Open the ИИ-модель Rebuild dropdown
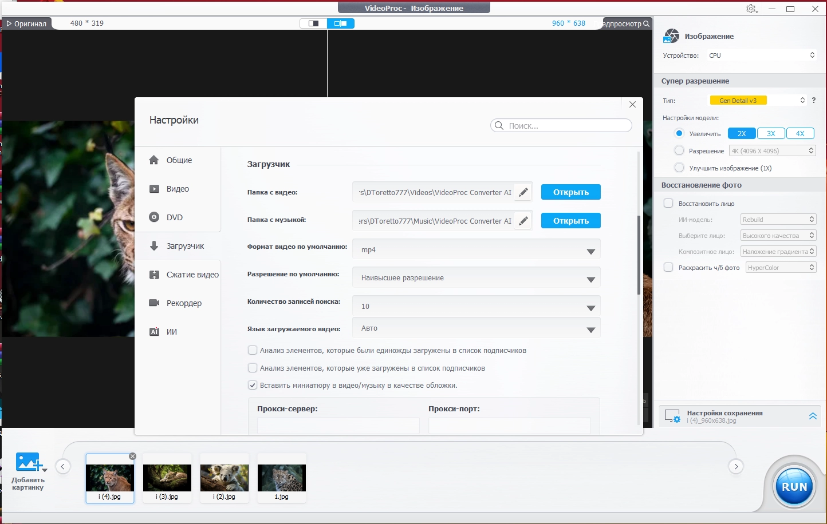 pos(778,220)
